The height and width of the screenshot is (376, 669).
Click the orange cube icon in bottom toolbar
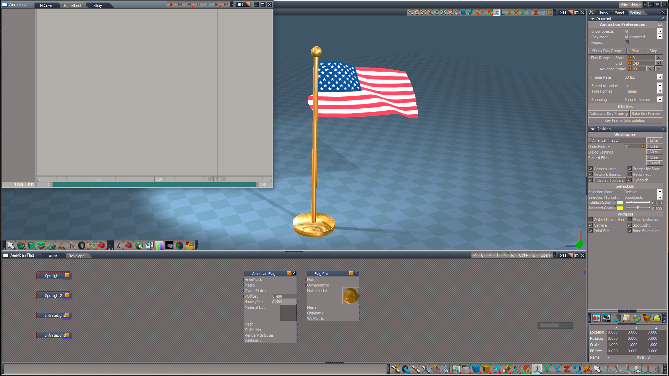(x=486, y=369)
